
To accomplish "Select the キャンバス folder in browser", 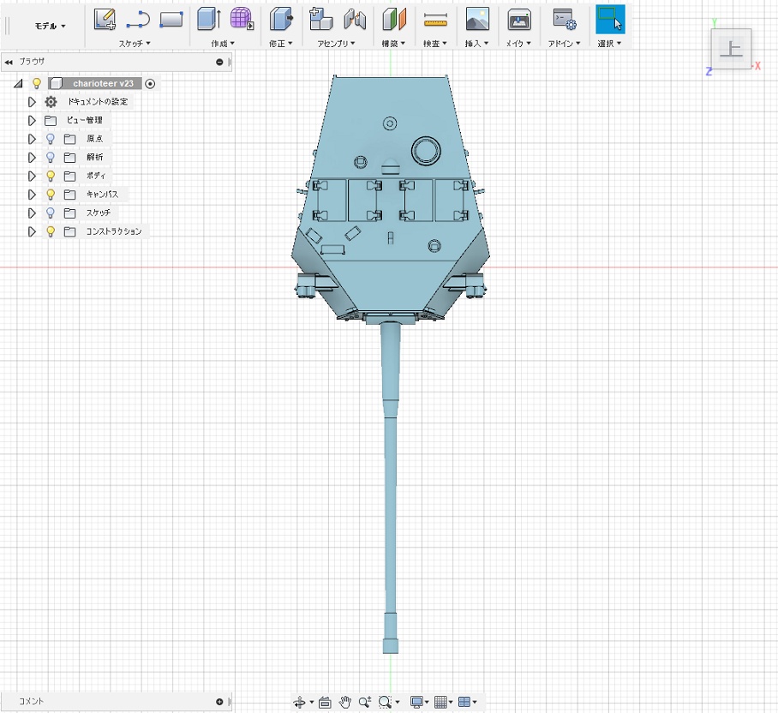I will tap(102, 195).
